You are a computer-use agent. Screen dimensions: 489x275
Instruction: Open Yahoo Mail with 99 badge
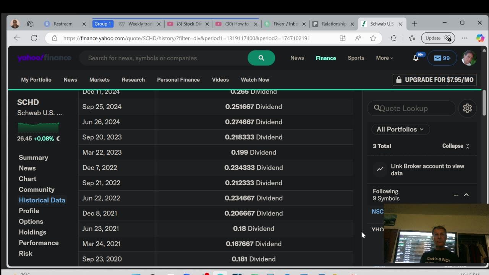pyautogui.click(x=442, y=58)
